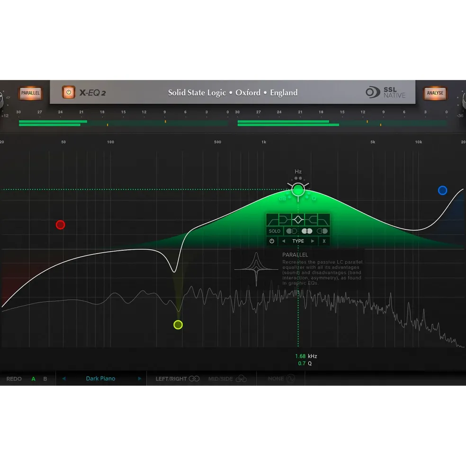Click the REDO button

click(x=14, y=379)
